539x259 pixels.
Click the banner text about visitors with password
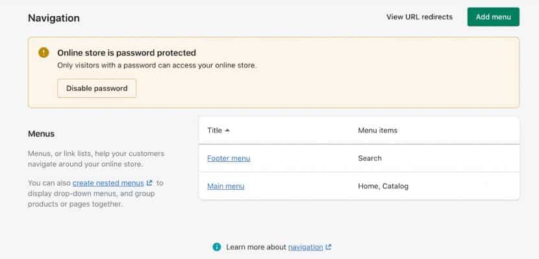pyautogui.click(x=157, y=65)
